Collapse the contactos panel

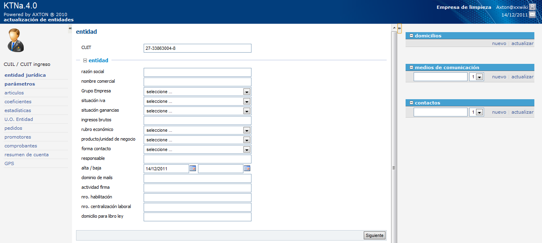(411, 103)
